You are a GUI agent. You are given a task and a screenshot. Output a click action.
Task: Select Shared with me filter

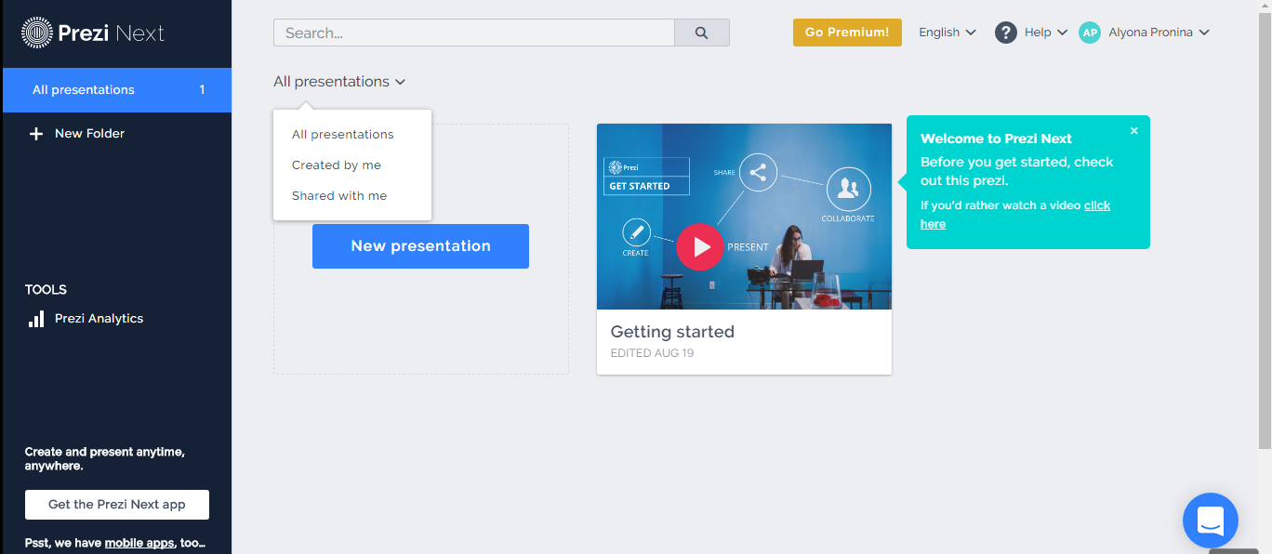click(x=338, y=195)
